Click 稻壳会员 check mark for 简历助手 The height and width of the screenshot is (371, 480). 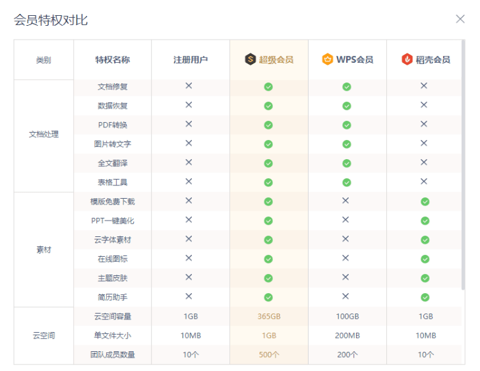[x=425, y=298]
